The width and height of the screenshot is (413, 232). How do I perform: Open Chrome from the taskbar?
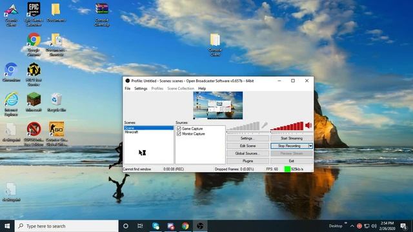pos(185,226)
